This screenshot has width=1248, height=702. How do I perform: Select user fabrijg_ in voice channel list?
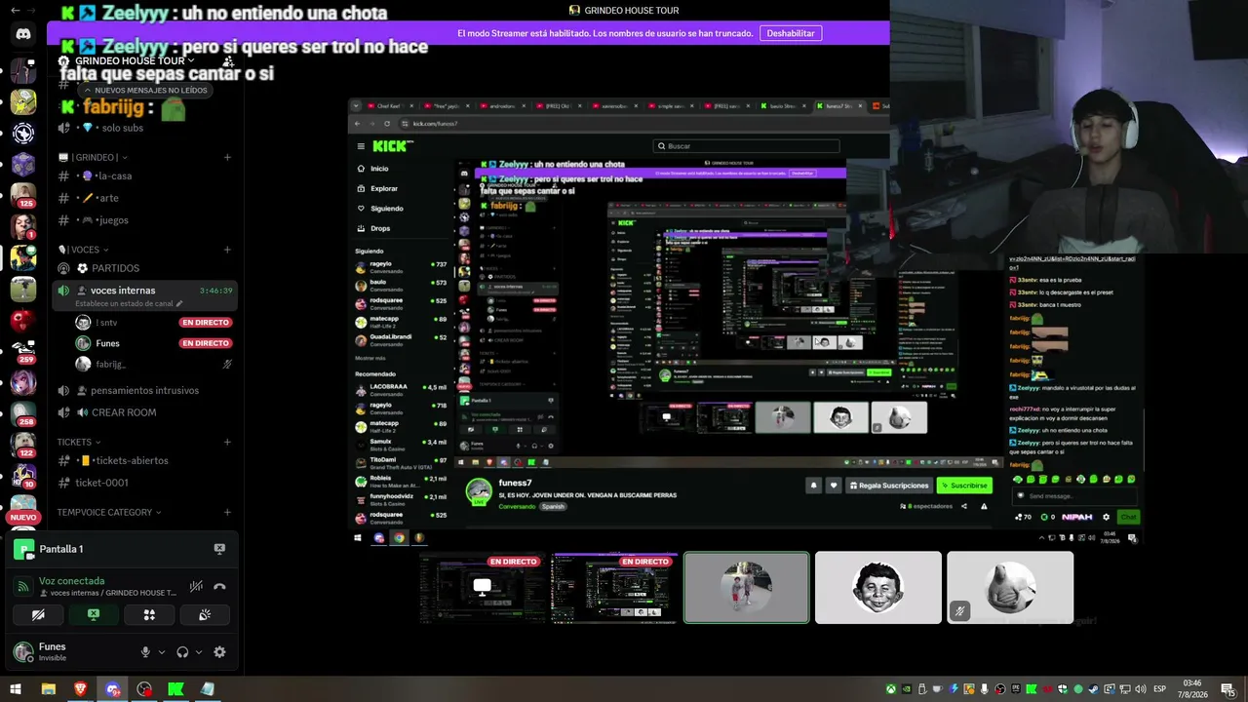pos(153,364)
